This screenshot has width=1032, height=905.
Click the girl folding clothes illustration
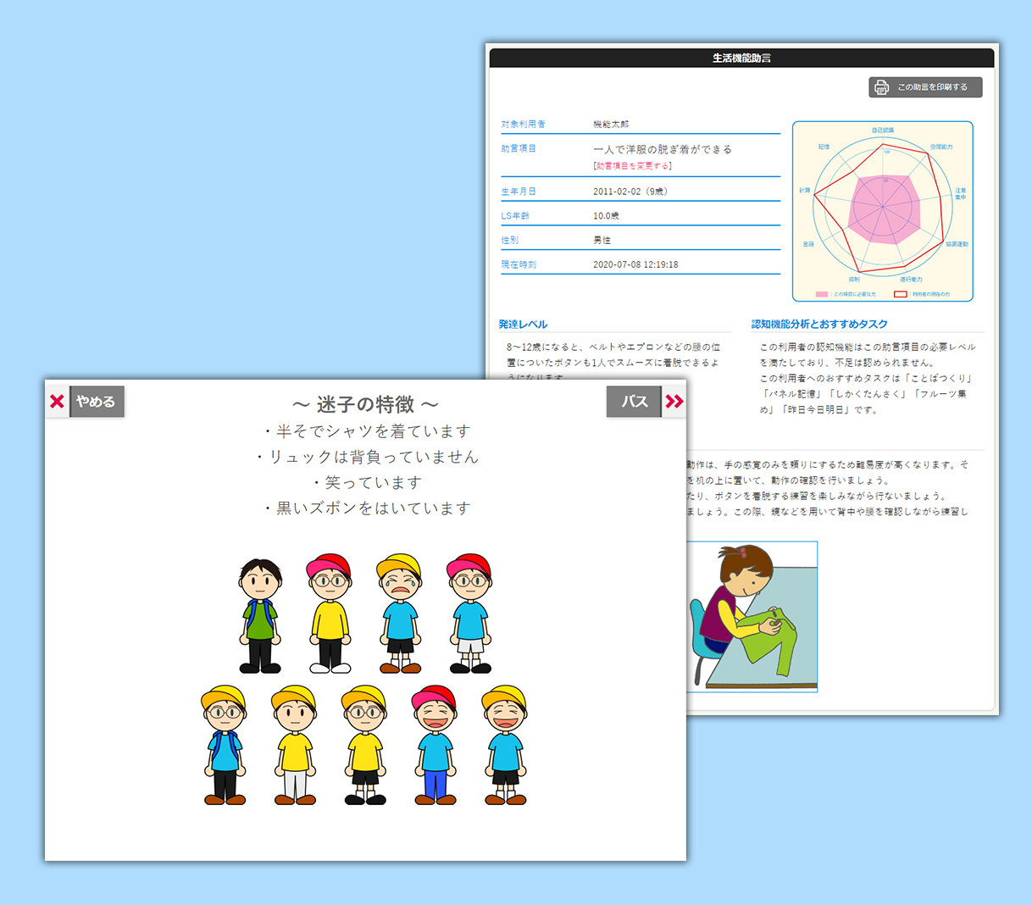point(751,616)
